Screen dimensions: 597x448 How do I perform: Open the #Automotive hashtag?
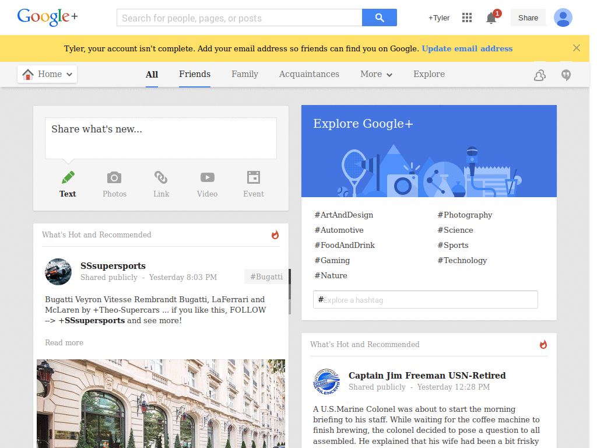339,230
